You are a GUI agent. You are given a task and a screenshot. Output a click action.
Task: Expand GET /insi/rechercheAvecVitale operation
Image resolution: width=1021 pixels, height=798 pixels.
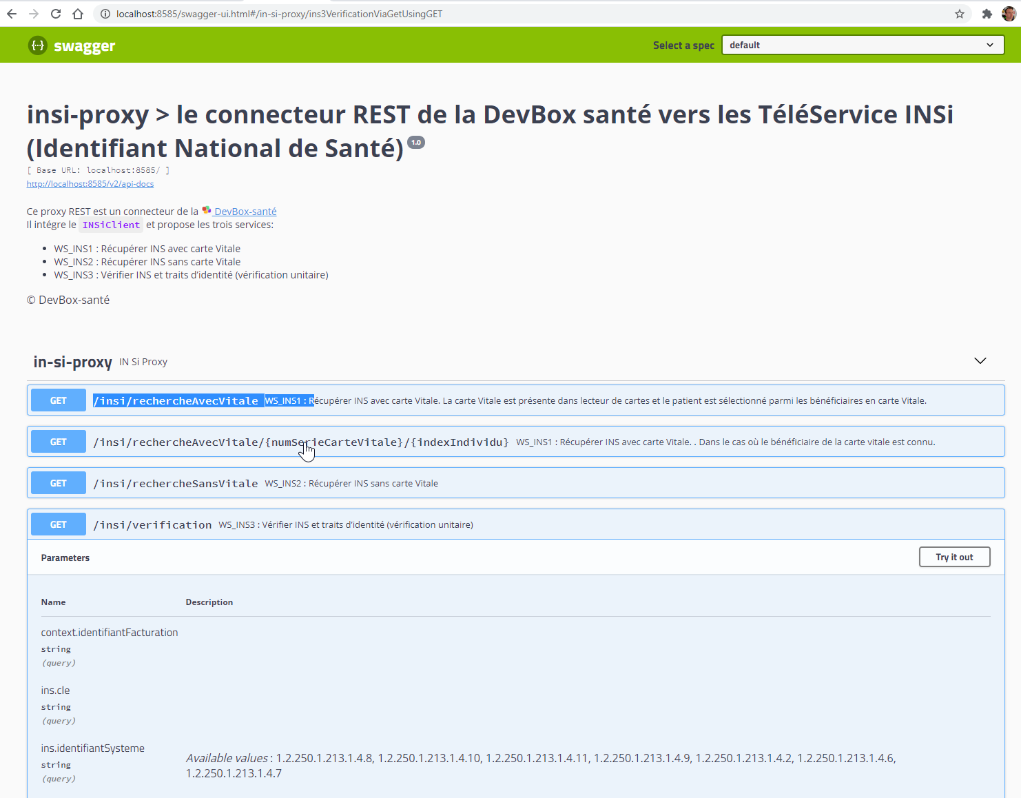coord(515,400)
